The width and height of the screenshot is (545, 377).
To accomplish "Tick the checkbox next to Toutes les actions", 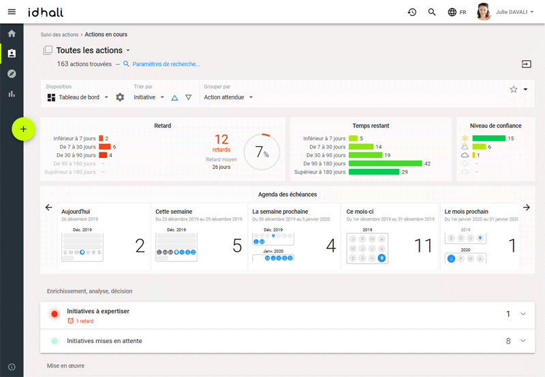I will point(48,50).
